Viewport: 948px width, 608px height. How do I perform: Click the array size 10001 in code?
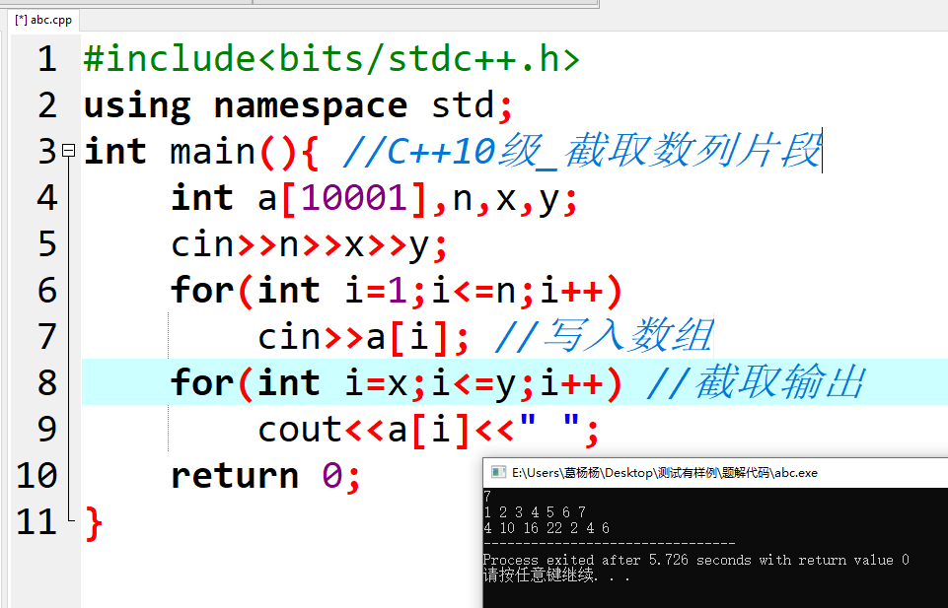click(353, 198)
